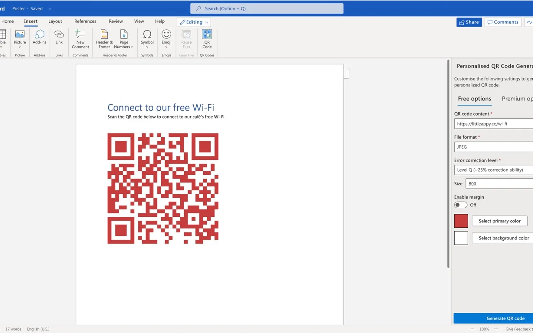Screen dimensions: 533x333
Task: Open the Add-ins icon in ribbon
Action: click(39, 37)
